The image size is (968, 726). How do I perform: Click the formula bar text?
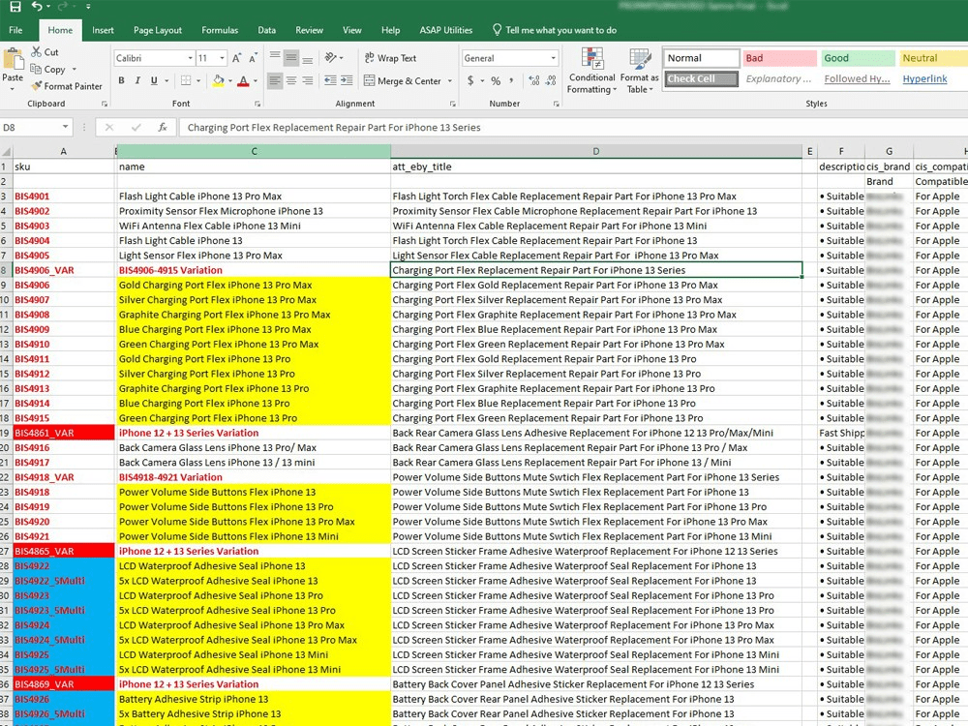pos(334,128)
